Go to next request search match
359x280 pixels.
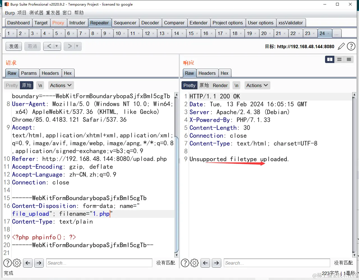tap(39, 263)
